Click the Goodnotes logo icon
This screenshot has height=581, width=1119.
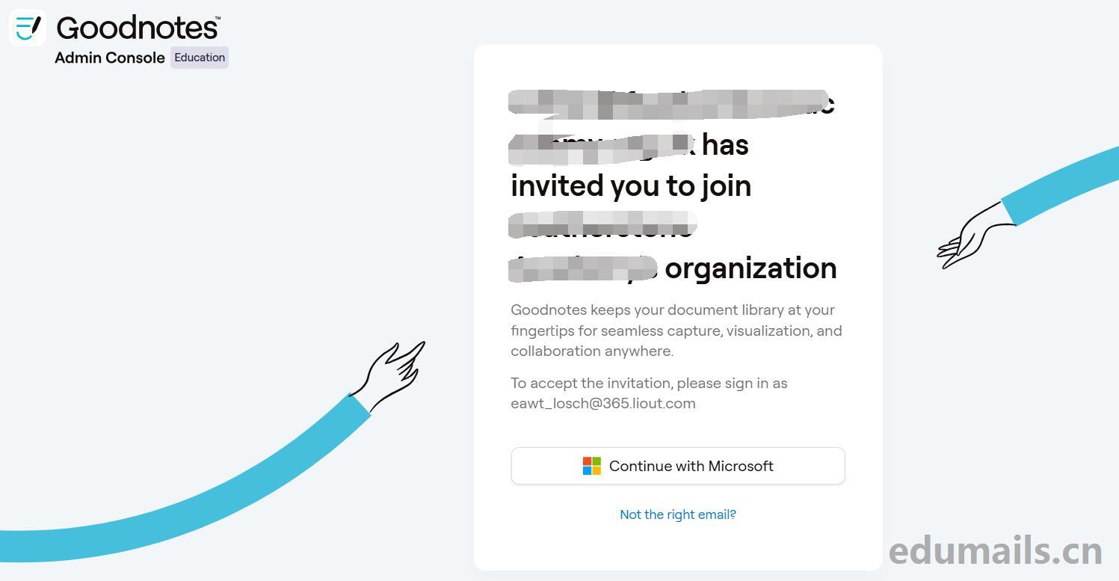click(x=28, y=28)
